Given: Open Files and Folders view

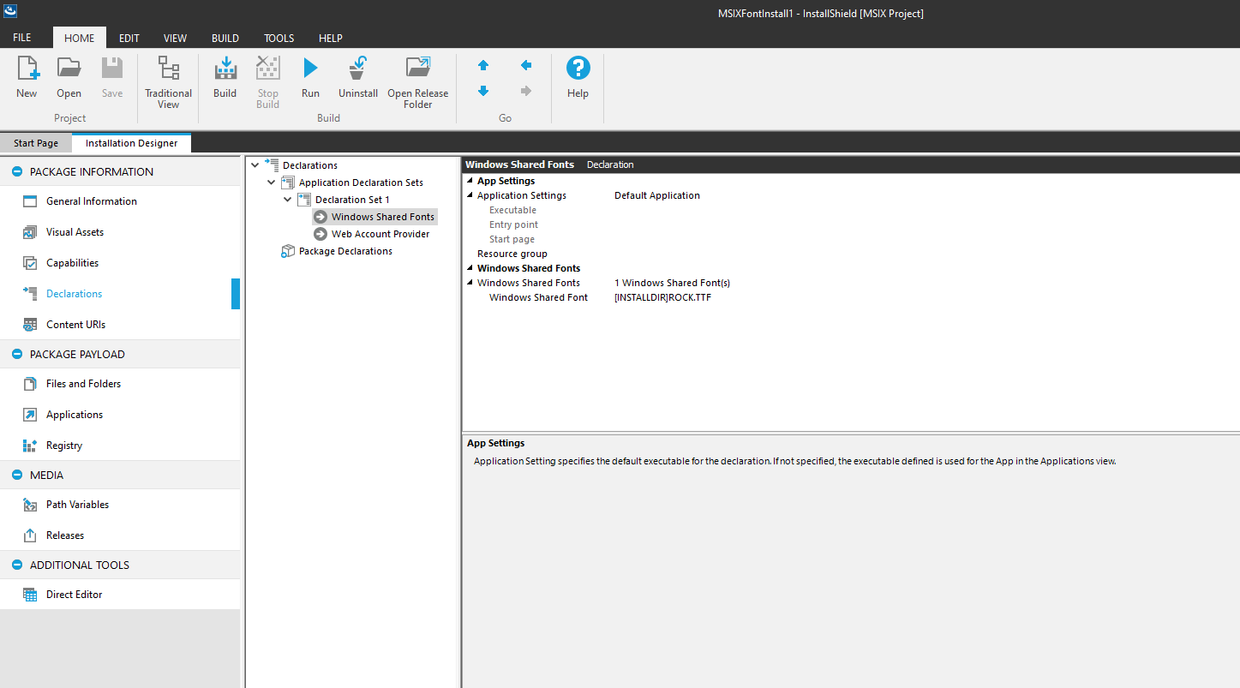Looking at the screenshot, I should (83, 384).
